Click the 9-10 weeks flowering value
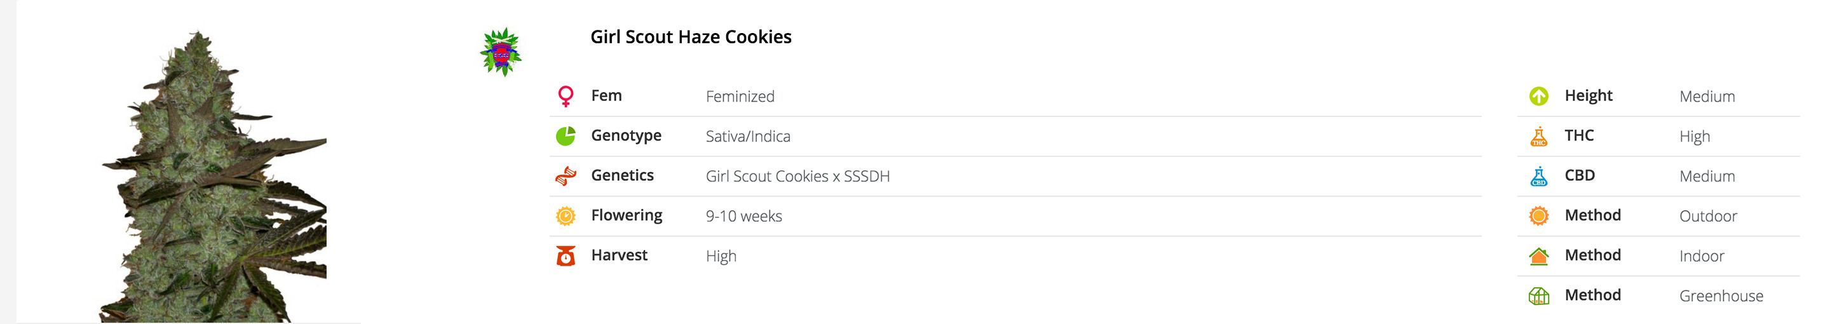The height and width of the screenshot is (324, 1830). click(743, 216)
